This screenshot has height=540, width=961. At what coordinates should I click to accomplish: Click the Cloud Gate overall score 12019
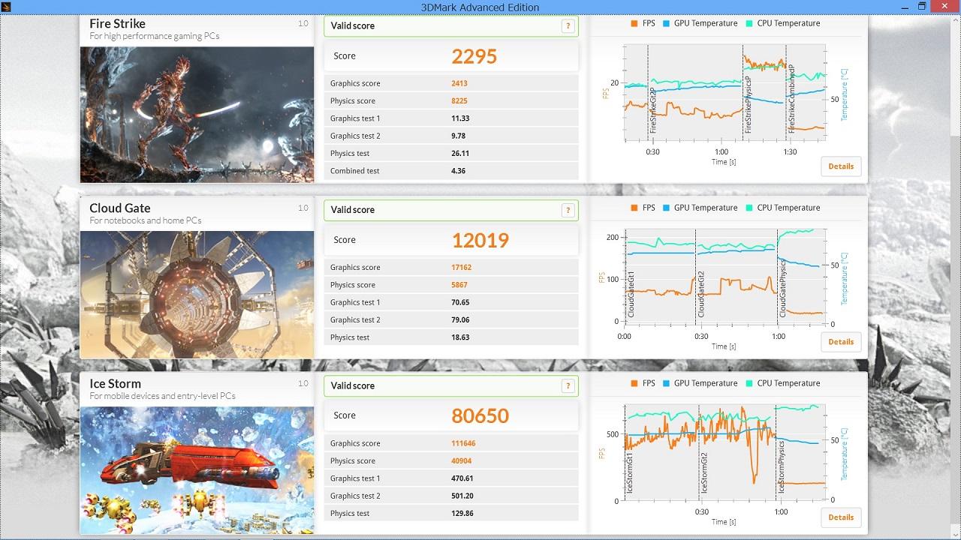coord(480,241)
